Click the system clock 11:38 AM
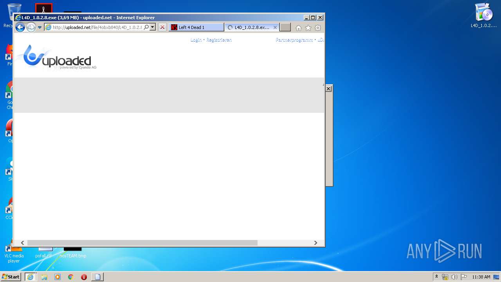 (x=481, y=277)
